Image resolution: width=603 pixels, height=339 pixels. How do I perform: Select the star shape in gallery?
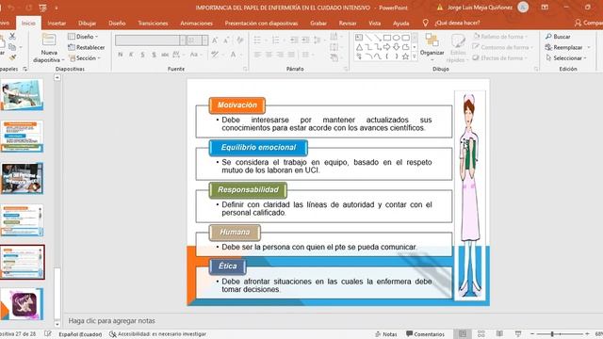(x=405, y=56)
